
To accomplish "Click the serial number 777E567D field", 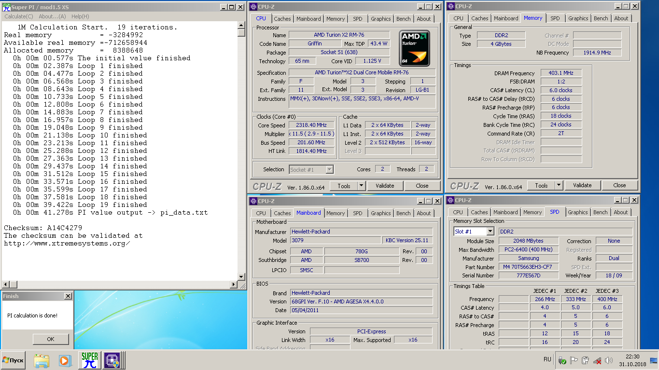I will [x=528, y=275].
